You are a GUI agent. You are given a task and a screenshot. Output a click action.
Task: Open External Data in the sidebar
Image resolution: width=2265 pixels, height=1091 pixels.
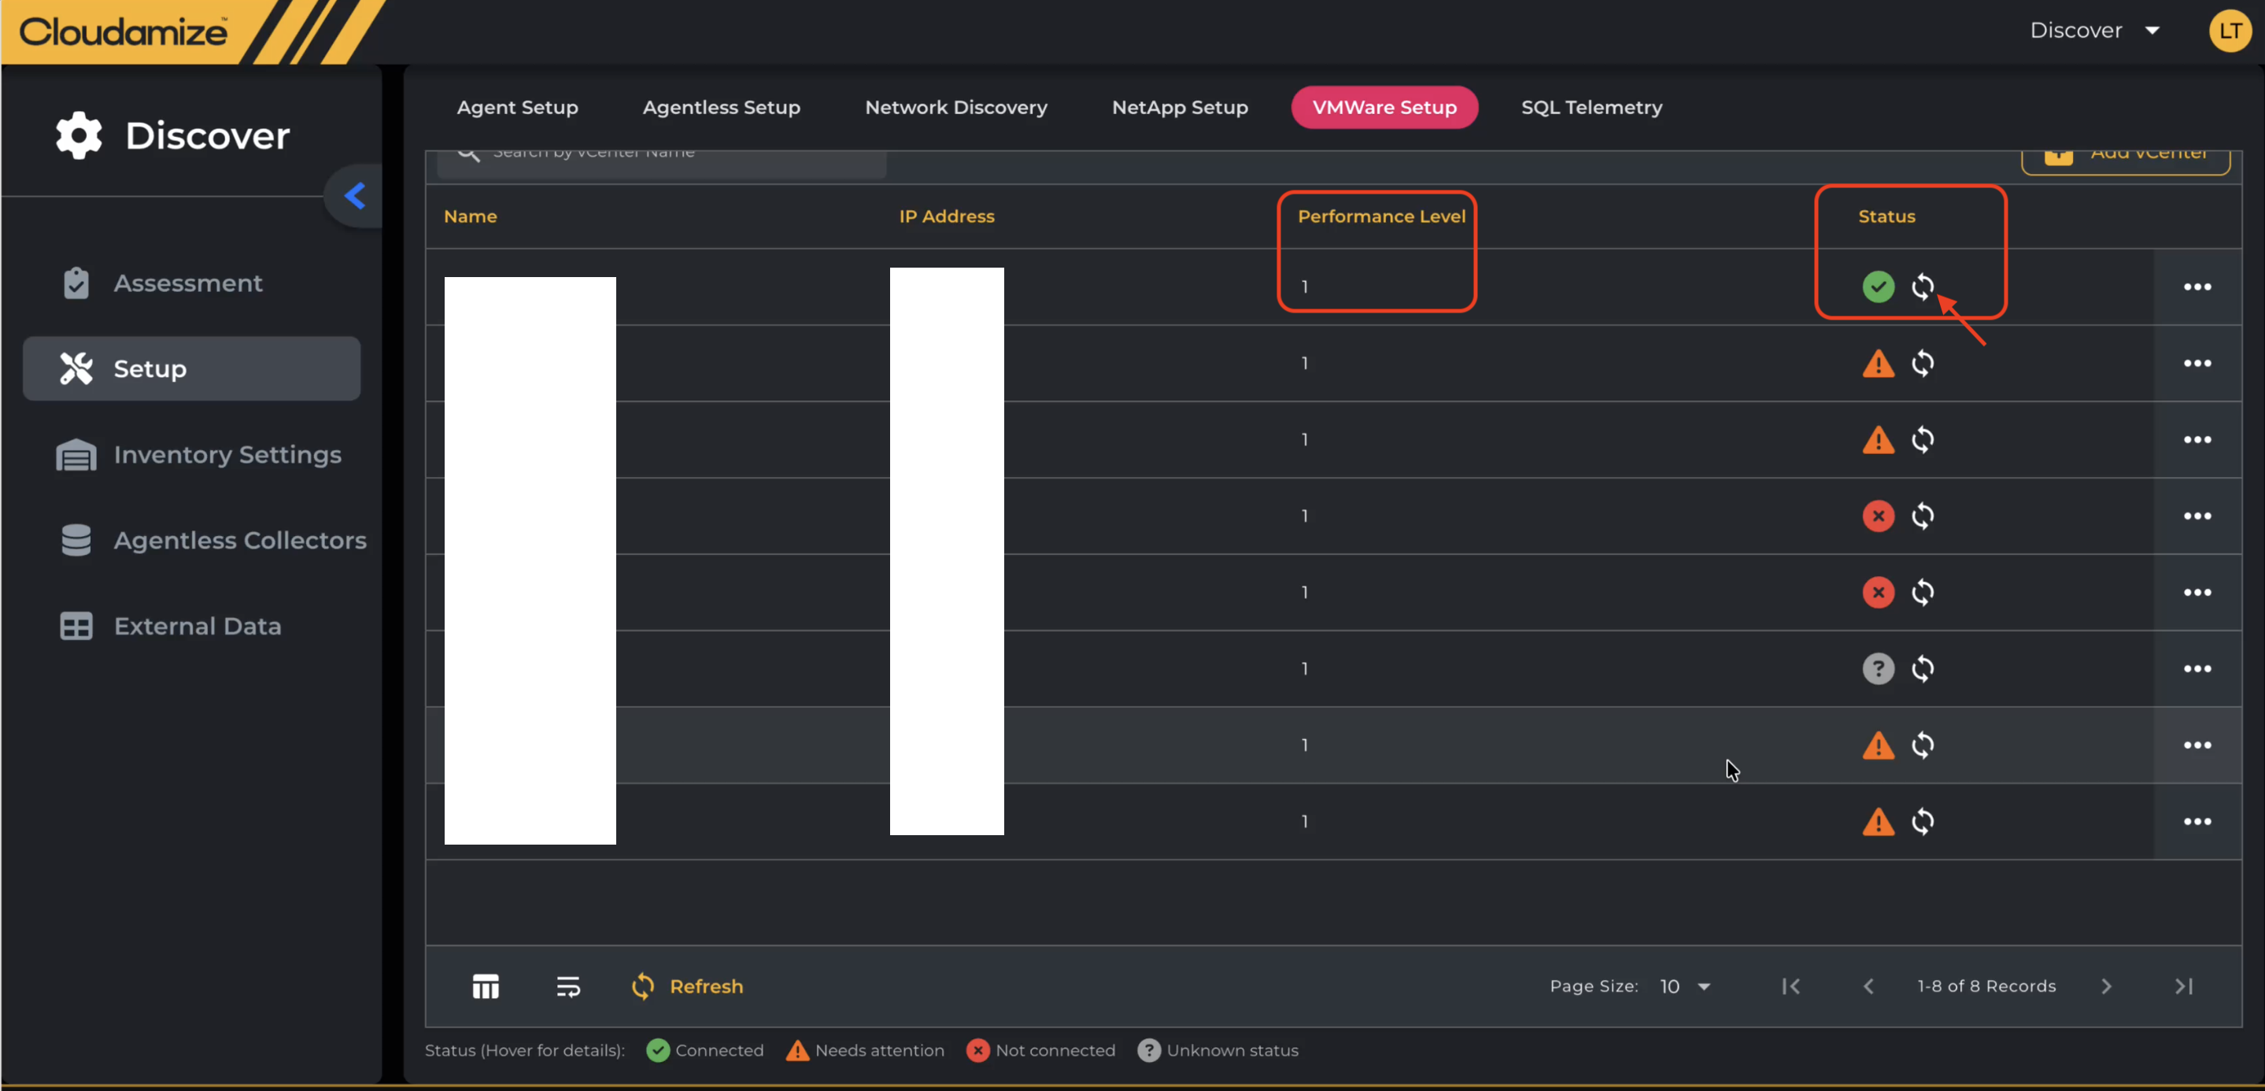pos(192,626)
